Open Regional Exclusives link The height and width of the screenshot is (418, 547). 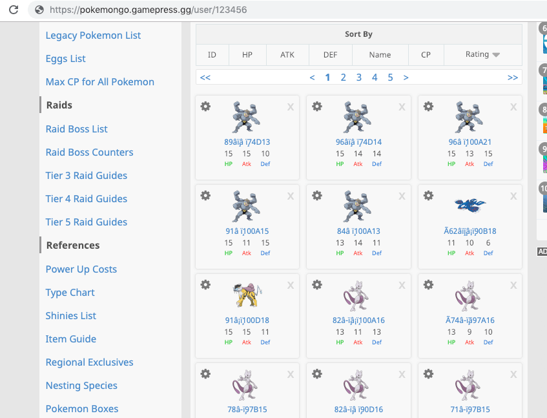[x=89, y=362]
